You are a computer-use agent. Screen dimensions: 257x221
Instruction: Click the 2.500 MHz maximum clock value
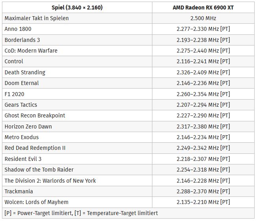click(203, 18)
